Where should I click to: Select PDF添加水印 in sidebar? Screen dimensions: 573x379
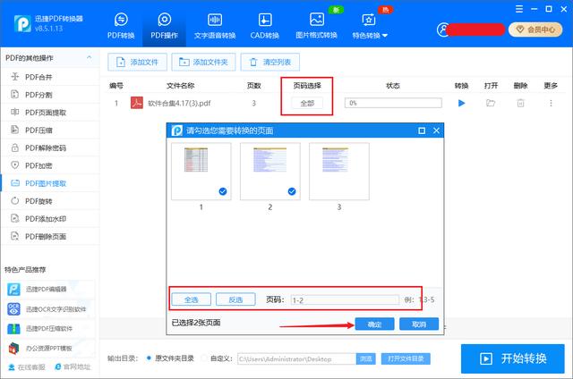tap(50, 219)
